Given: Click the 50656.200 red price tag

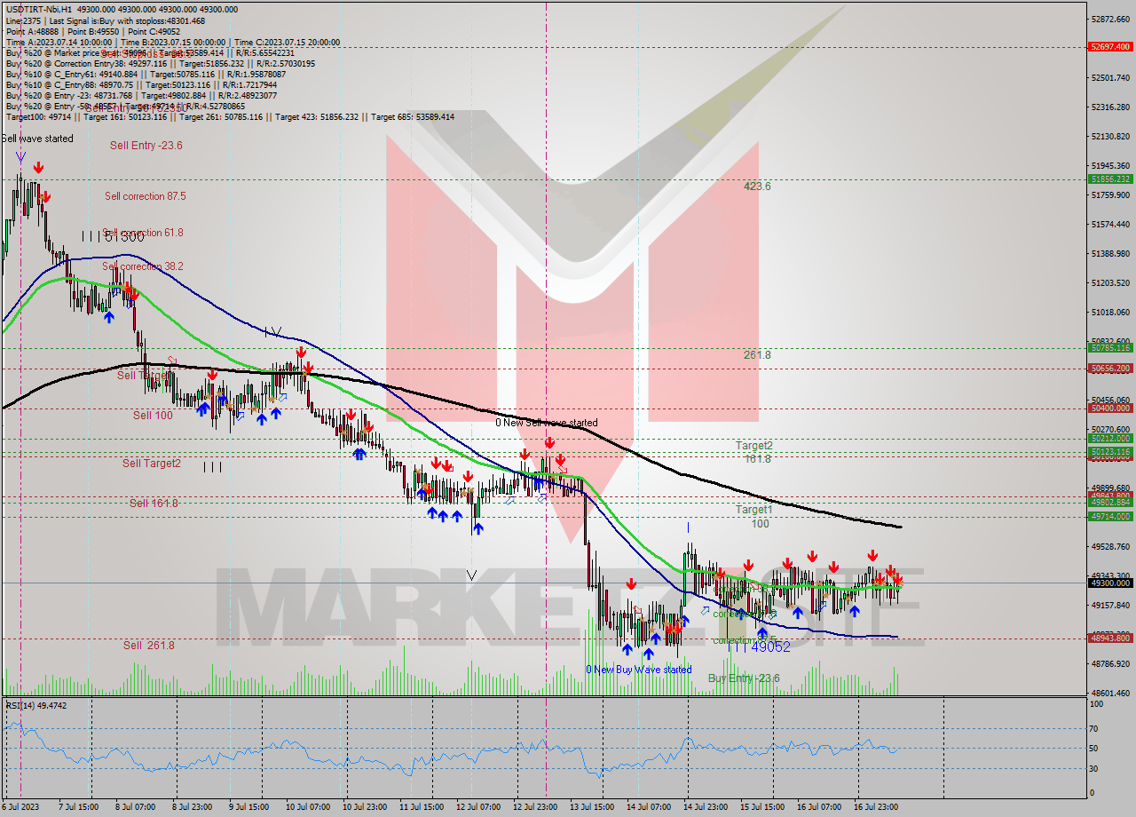Looking at the screenshot, I should pyautogui.click(x=1110, y=368).
